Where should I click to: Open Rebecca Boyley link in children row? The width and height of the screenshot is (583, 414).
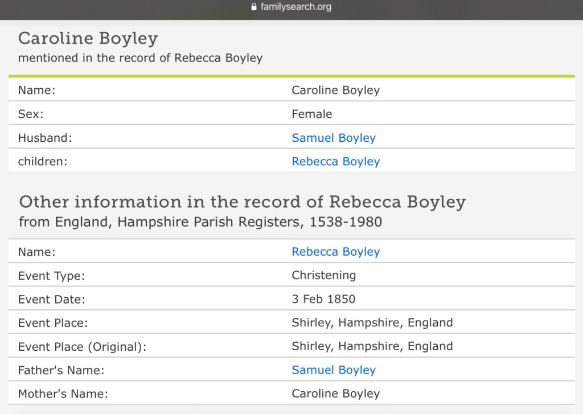click(x=335, y=162)
